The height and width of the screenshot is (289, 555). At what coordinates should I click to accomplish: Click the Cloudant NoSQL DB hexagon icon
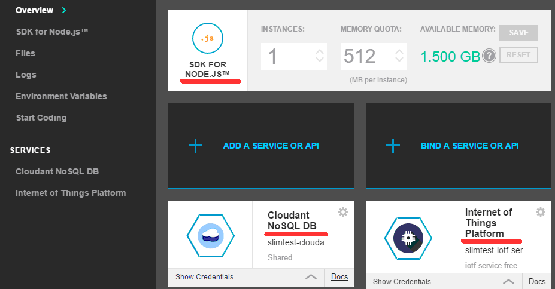tap(211, 236)
